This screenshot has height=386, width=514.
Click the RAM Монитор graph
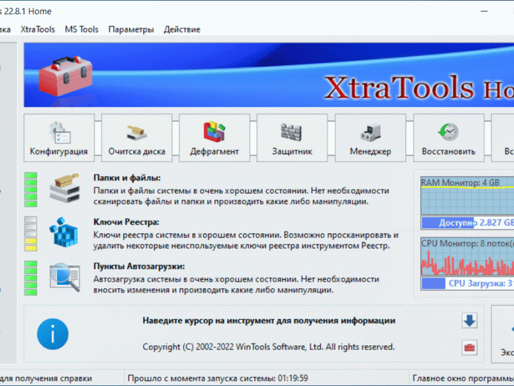click(x=467, y=196)
